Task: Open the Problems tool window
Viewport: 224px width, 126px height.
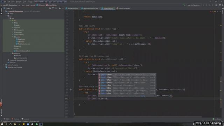Action: click(x=15, y=119)
